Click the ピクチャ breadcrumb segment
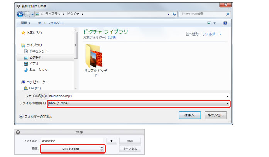Viewport: 269px width, 157px height. [x=73, y=14]
